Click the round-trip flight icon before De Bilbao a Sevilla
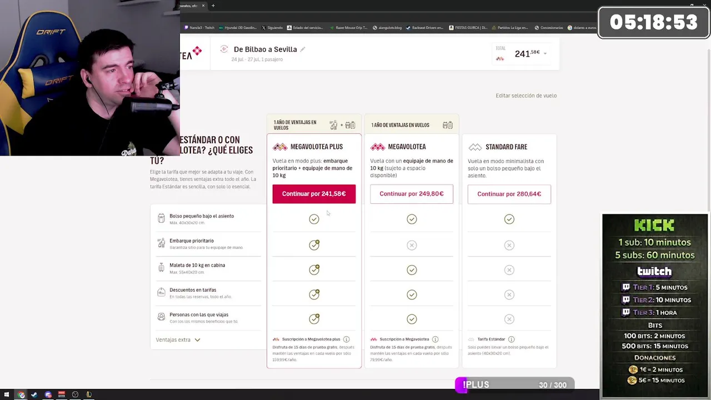 224,49
